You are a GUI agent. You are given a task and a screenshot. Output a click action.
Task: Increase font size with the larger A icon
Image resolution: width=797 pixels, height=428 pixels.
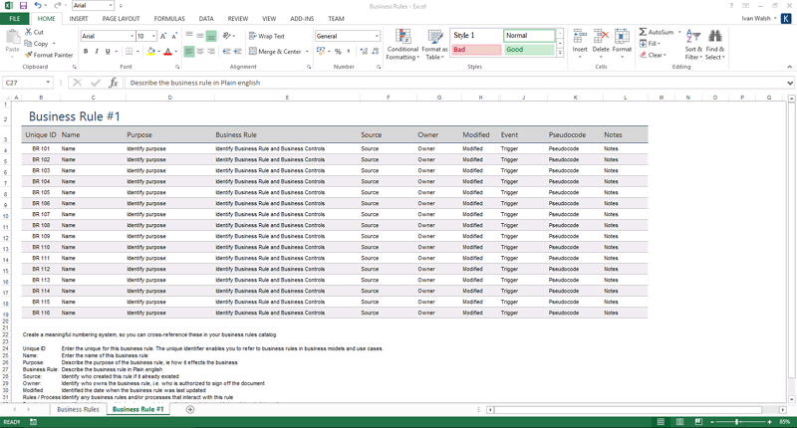click(163, 36)
